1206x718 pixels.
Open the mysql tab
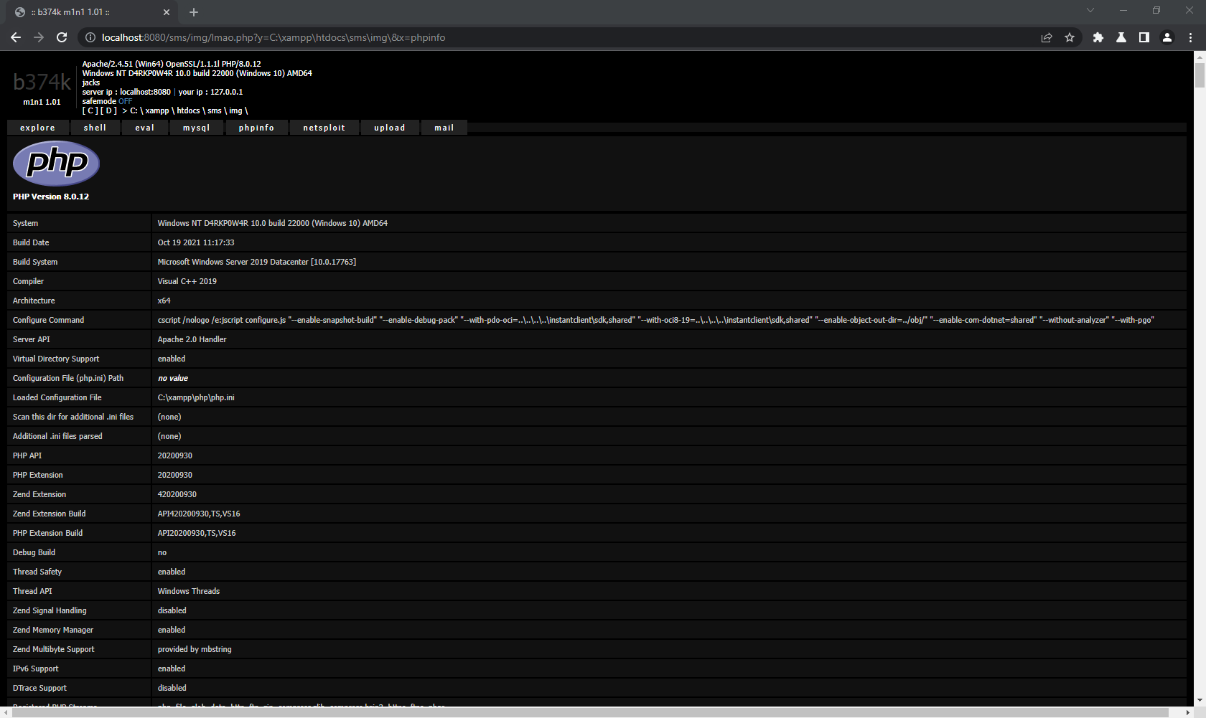[197, 128]
